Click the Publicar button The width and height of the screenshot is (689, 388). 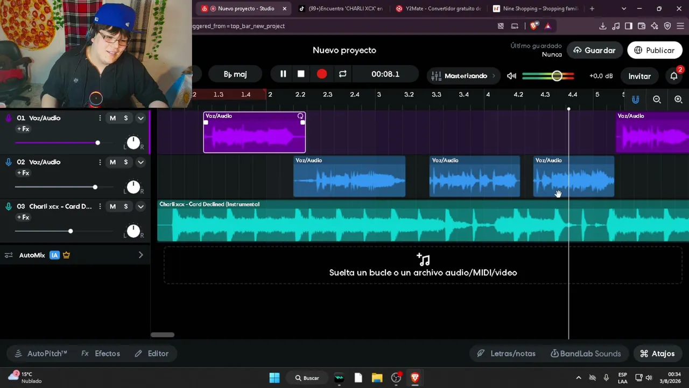point(655,50)
